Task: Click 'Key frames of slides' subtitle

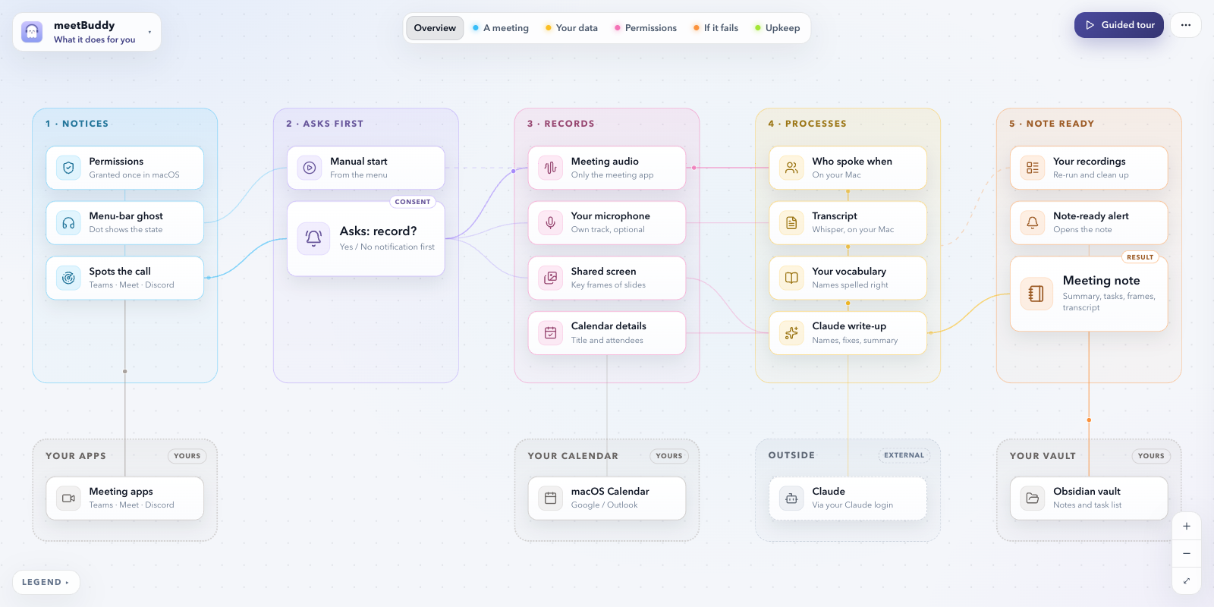Action: (609, 285)
